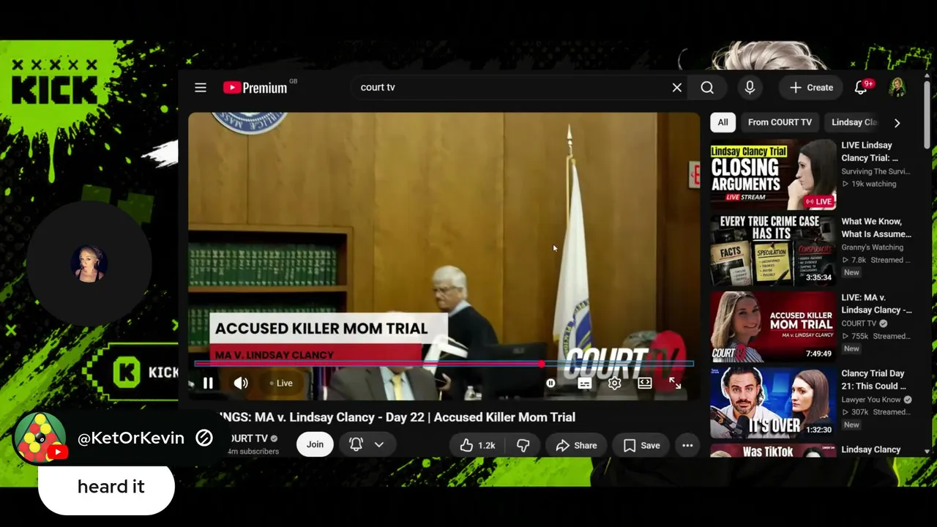Viewport: 937px width, 527px height.
Task: Open 'LIVE Lindsay Clancy Trial' title
Action: click(870, 152)
